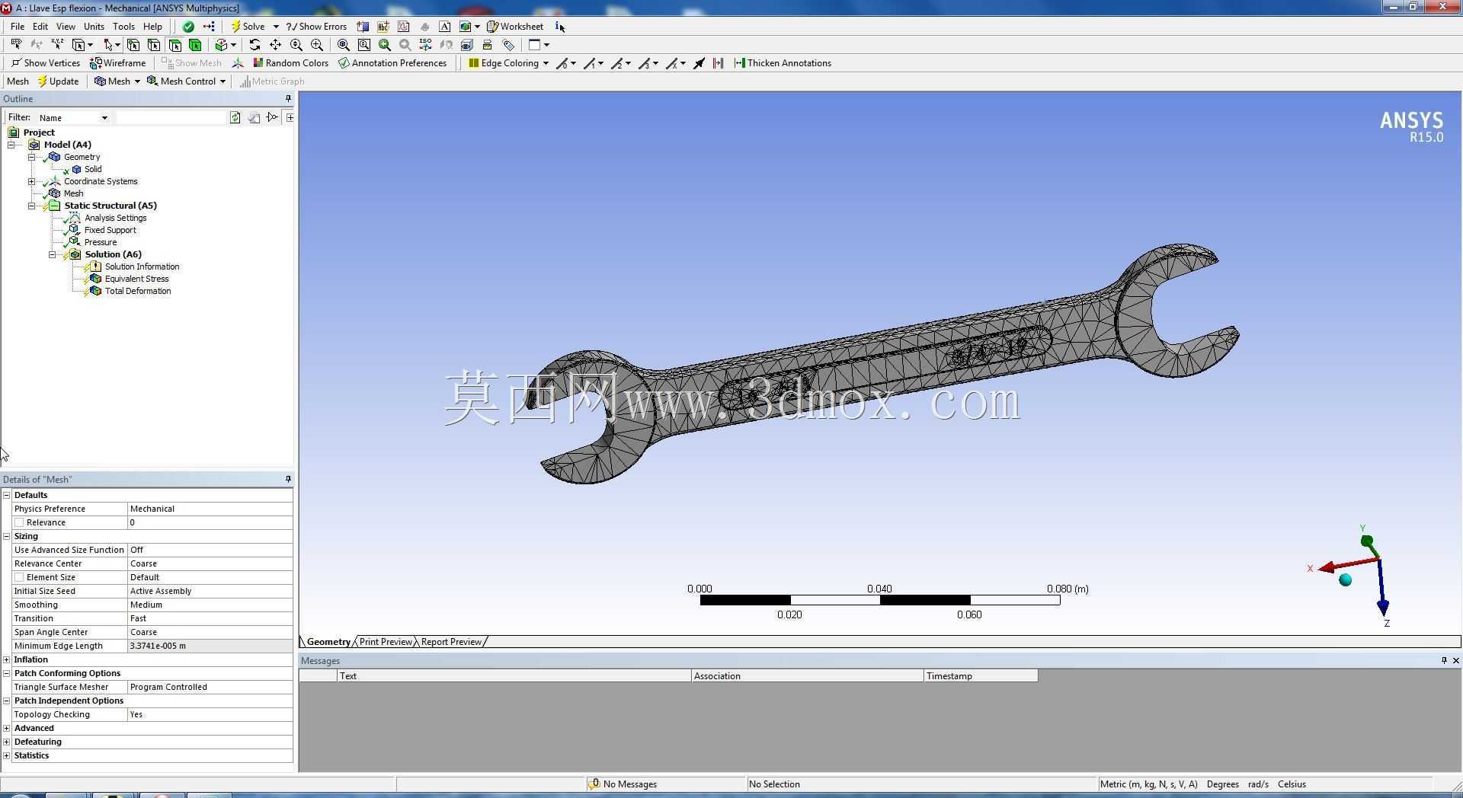Viewport: 1463px width, 798px height.
Task: Click the Magnifier window zoom icon
Action: point(364,45)
